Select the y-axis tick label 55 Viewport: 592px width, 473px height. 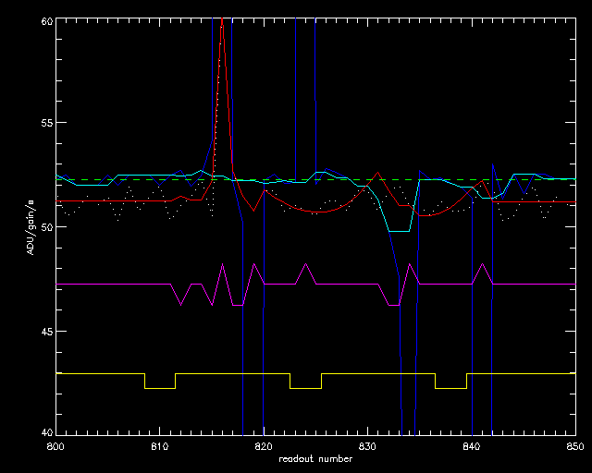[46, 123]
